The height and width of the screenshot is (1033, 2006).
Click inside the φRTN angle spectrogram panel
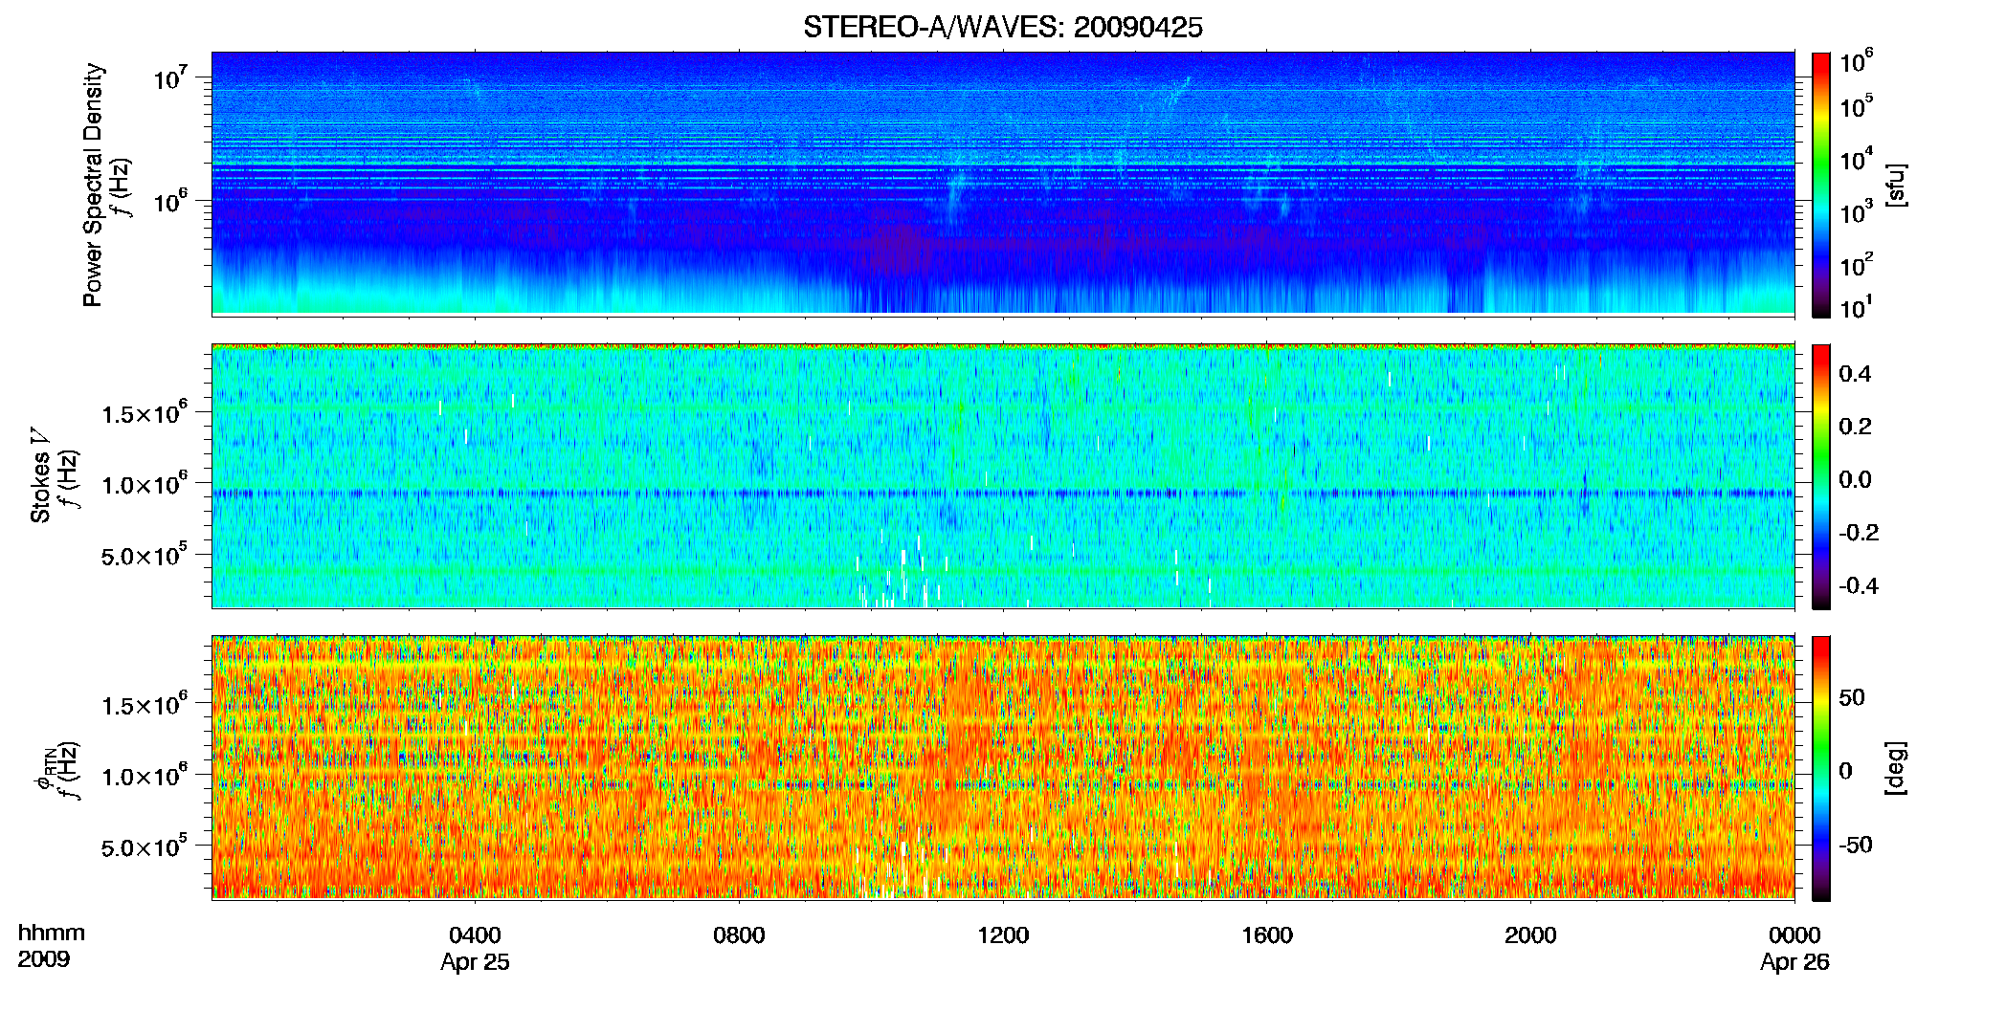[1003, 767]
